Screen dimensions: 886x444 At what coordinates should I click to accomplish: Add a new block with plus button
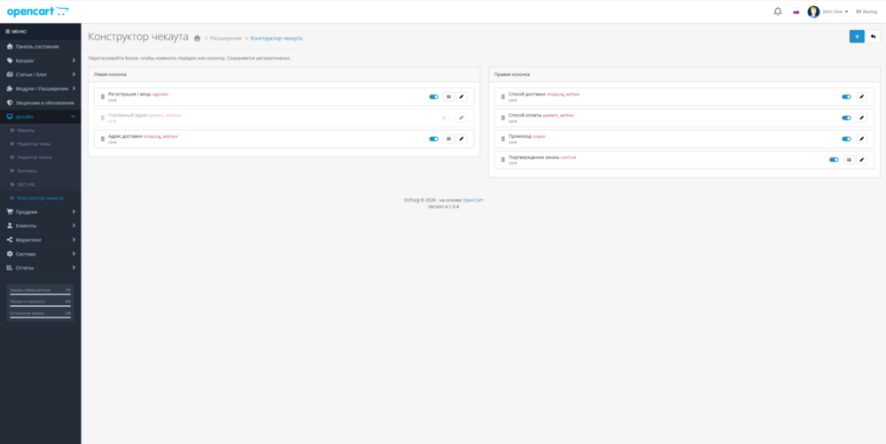(x=857, y=36)
